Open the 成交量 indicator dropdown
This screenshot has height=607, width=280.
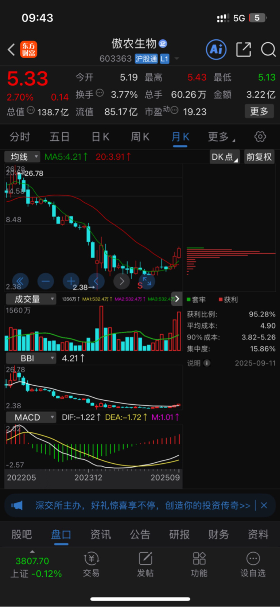coord(31,299)
